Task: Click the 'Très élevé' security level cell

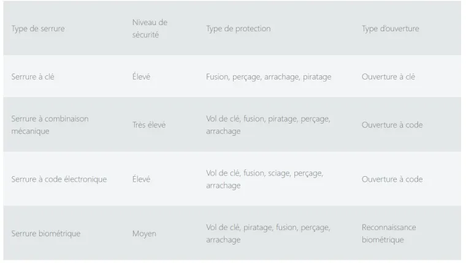Action: tap(149, 125)
